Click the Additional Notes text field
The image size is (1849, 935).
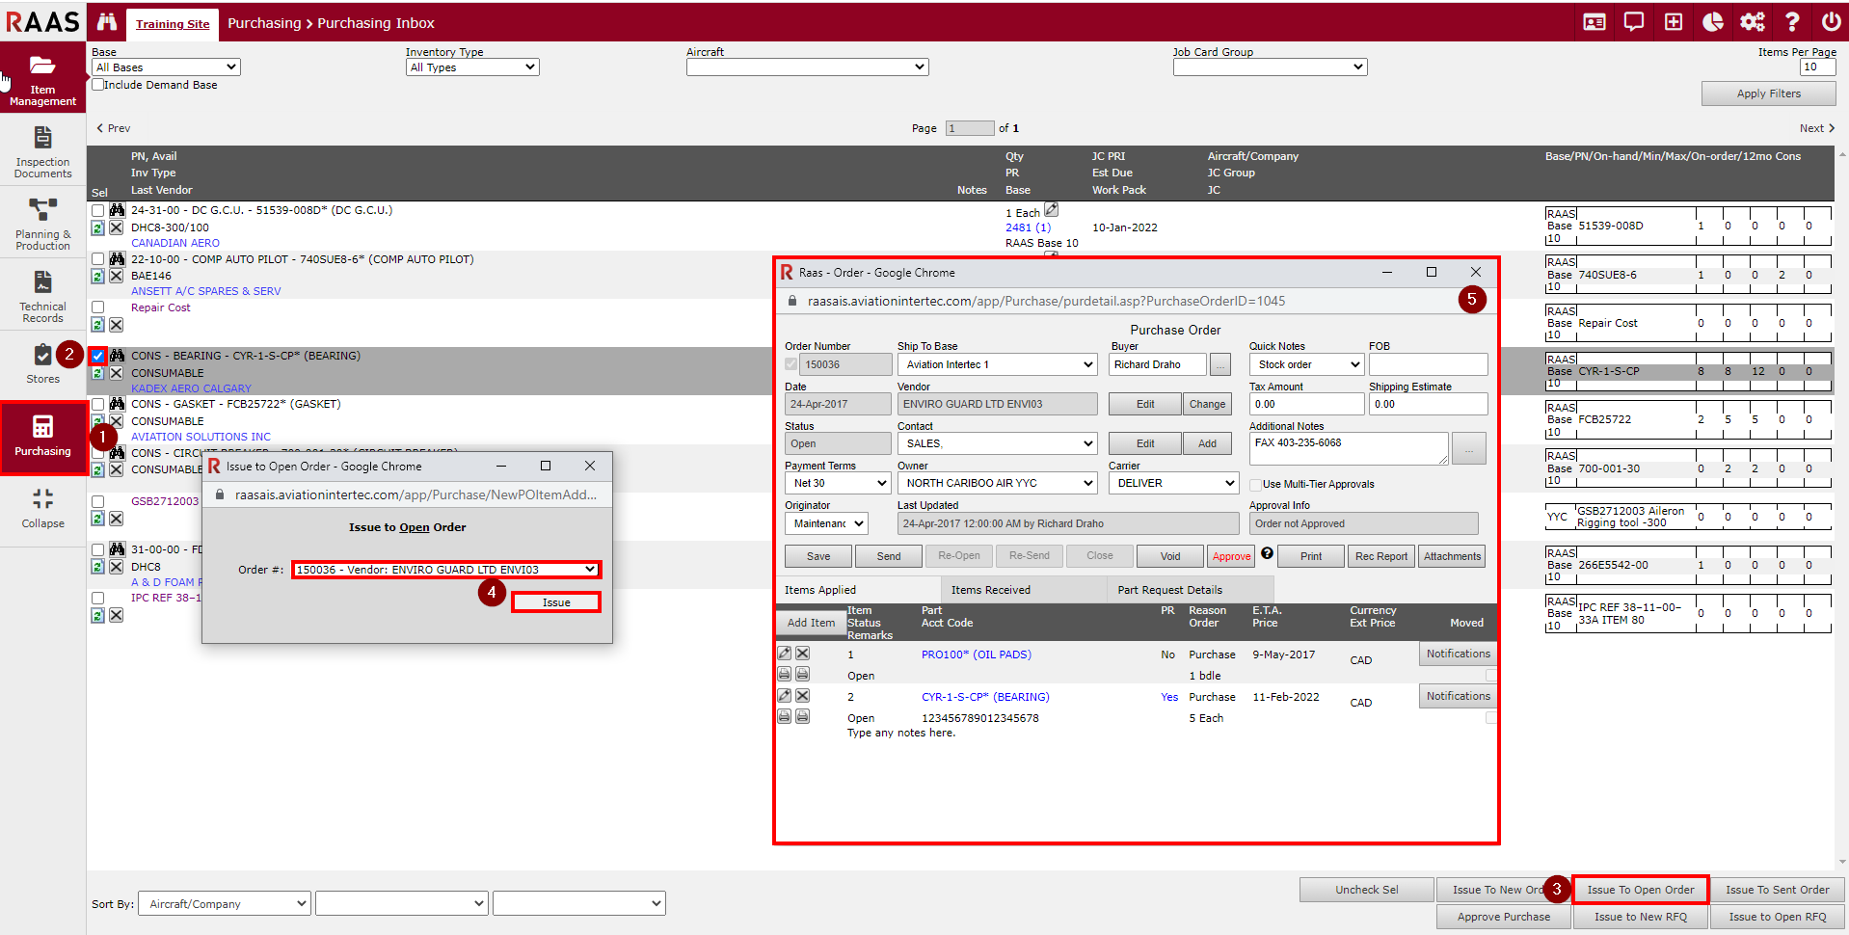click(1348, 447)
